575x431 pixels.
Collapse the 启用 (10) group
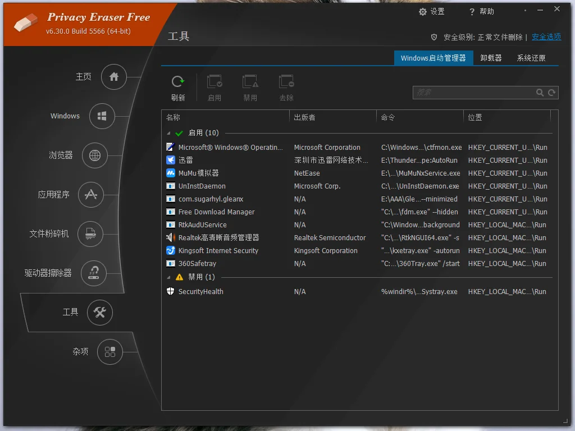click(x=168, y=134)
